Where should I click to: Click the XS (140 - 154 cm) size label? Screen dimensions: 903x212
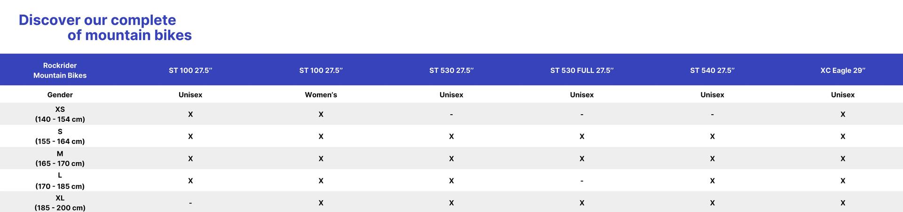[x=60, y=114]
